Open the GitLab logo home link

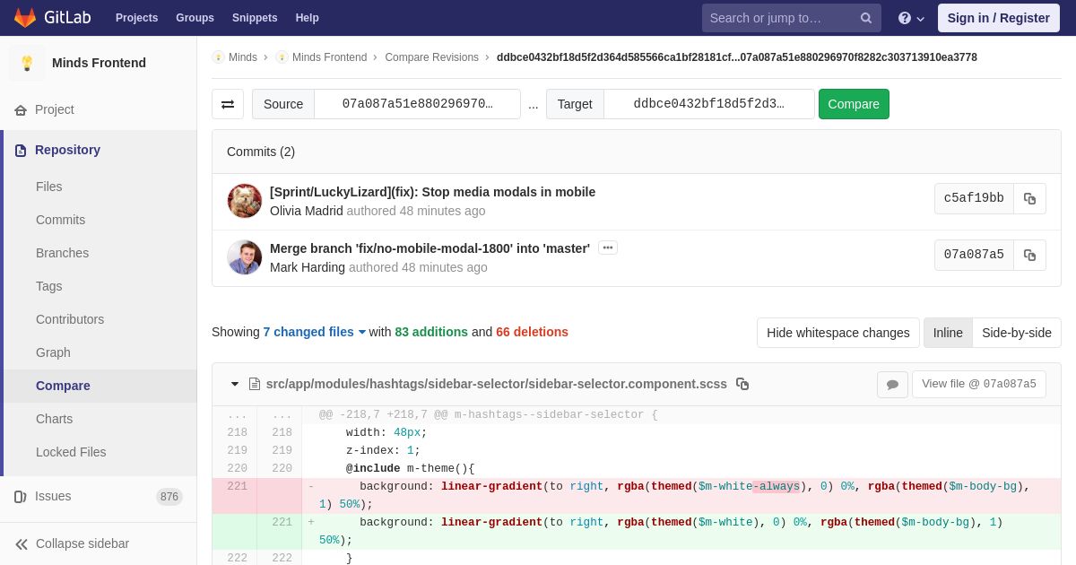51,18
